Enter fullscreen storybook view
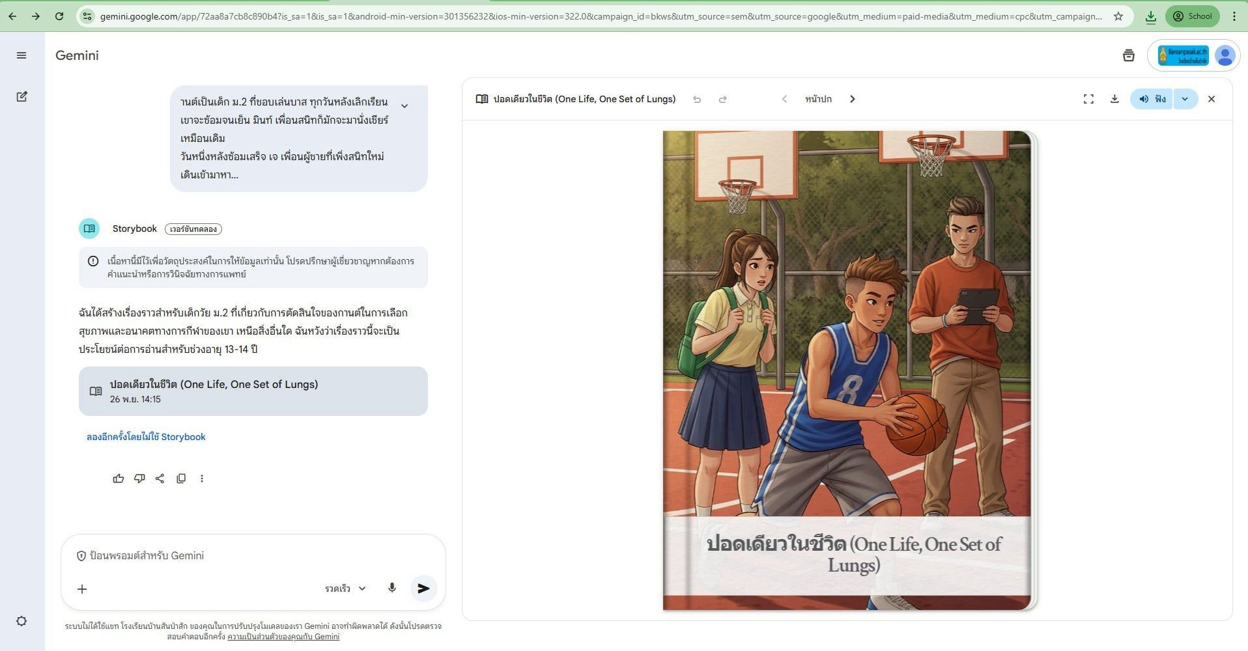The width and height of the screenshot is (1248, 651). pyautogui.click(x=1088, y=99)
